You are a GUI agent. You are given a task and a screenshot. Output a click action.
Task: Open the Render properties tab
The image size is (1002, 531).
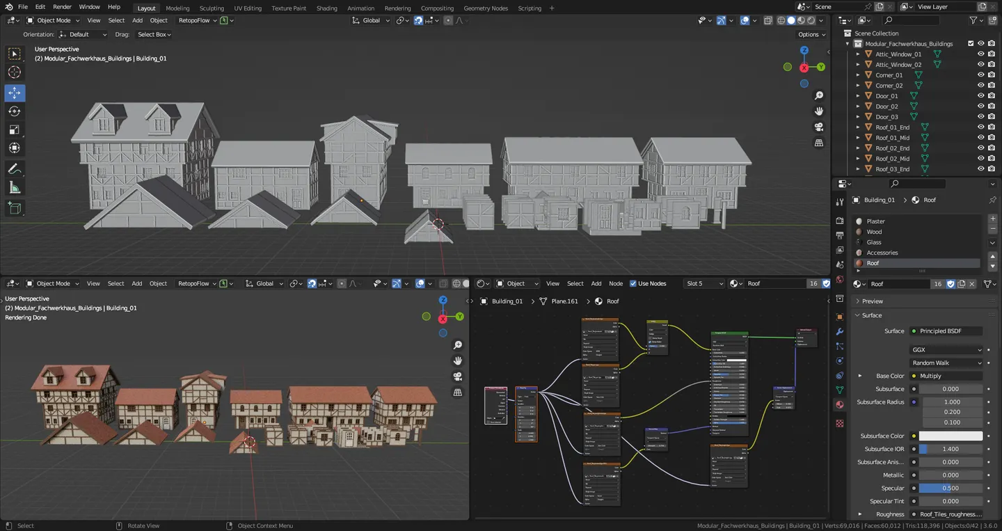pyautogui.click(x=840, y=221)
